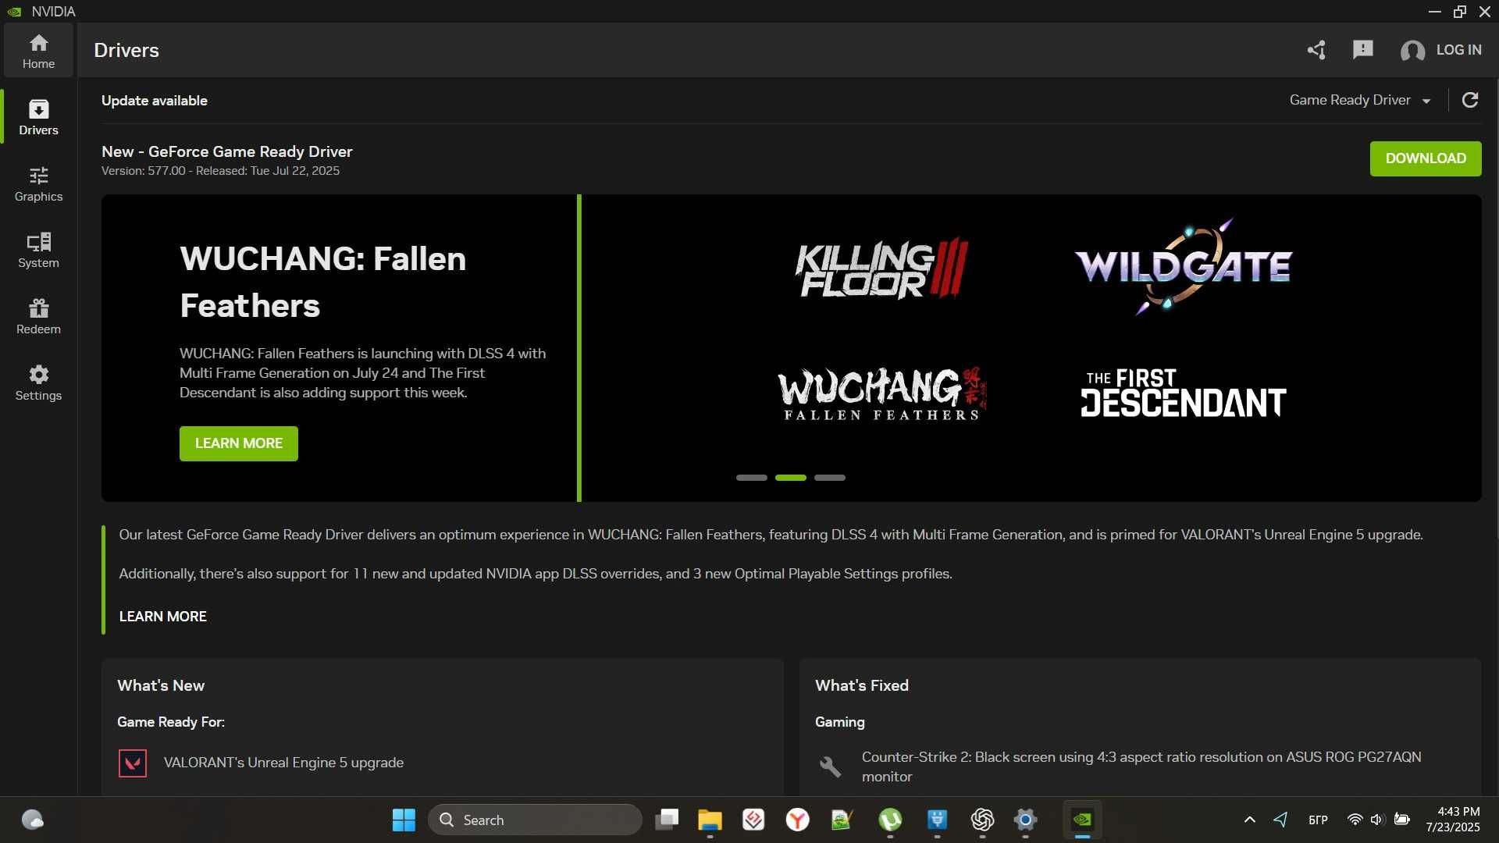Open the Graphics settings section

38,183
